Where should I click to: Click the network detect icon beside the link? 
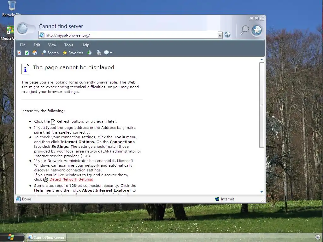[46, 180]
